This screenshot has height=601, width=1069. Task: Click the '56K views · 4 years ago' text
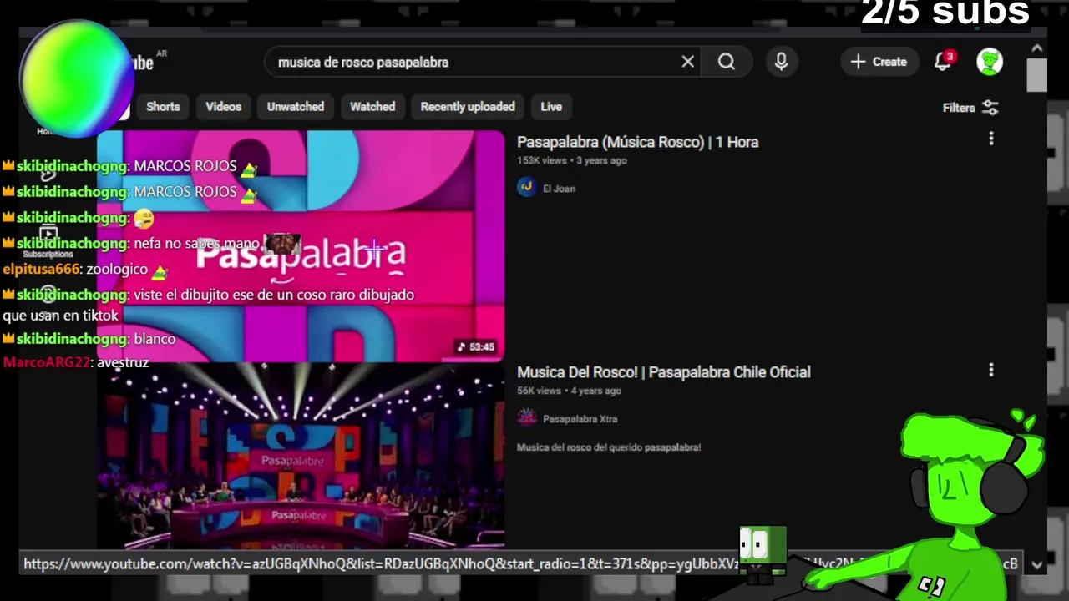click(x=569, y=391)
